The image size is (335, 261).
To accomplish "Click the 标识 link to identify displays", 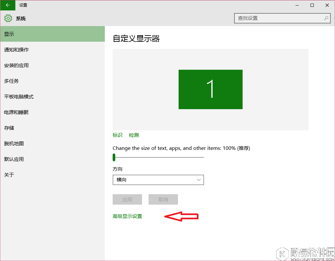I will coord(117,135).
